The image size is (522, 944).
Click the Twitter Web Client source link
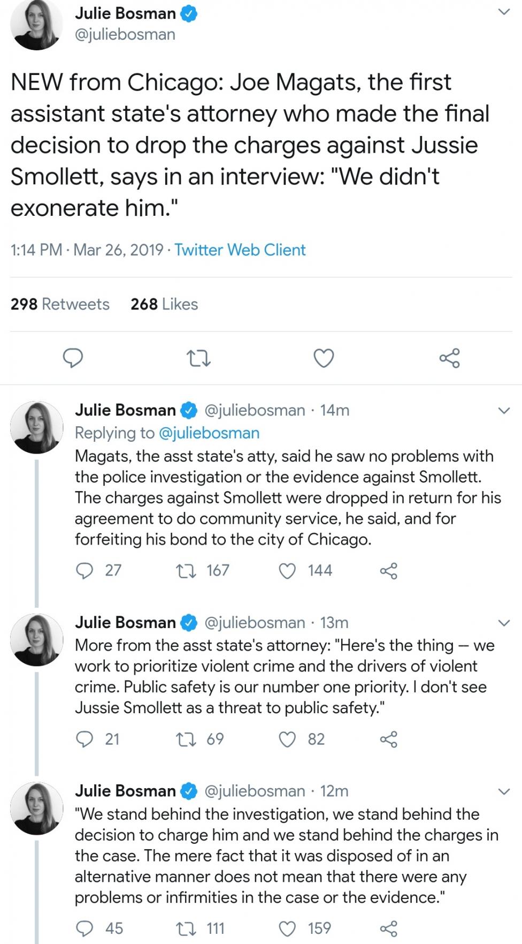pos(240,250)
